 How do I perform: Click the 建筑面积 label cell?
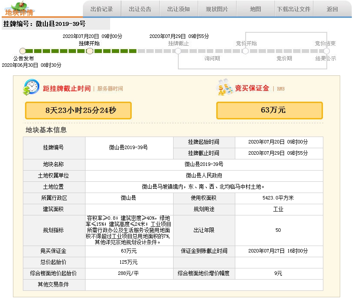54,209
